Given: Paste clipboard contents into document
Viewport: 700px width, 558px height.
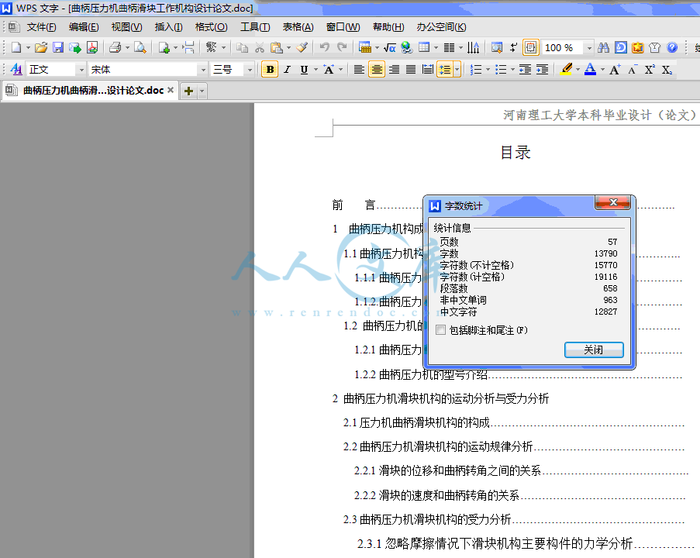Looking at the screenshot, I should [x=277, y=47].
